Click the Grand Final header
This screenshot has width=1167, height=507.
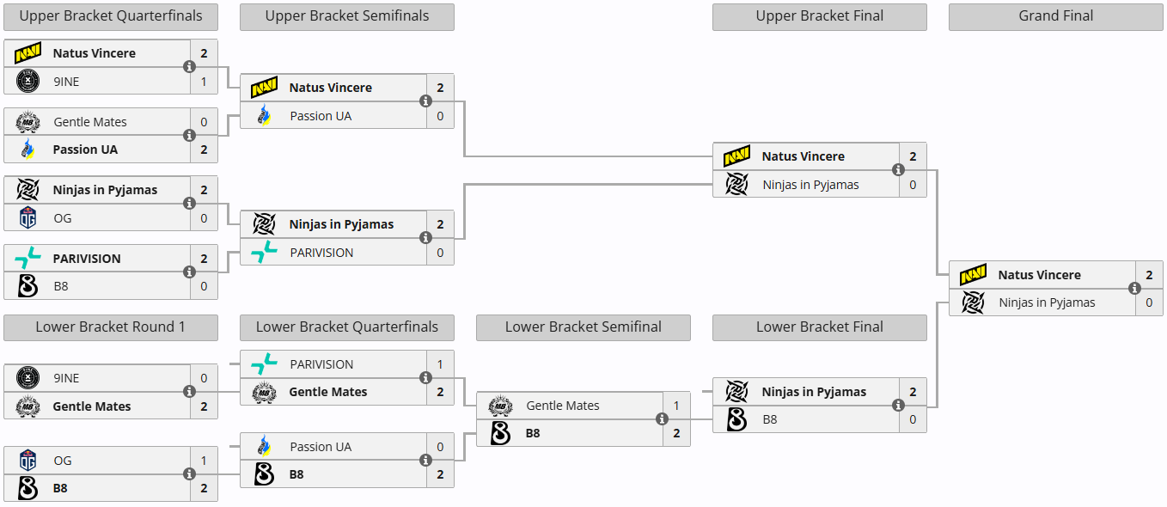[x=1055, y=16]
